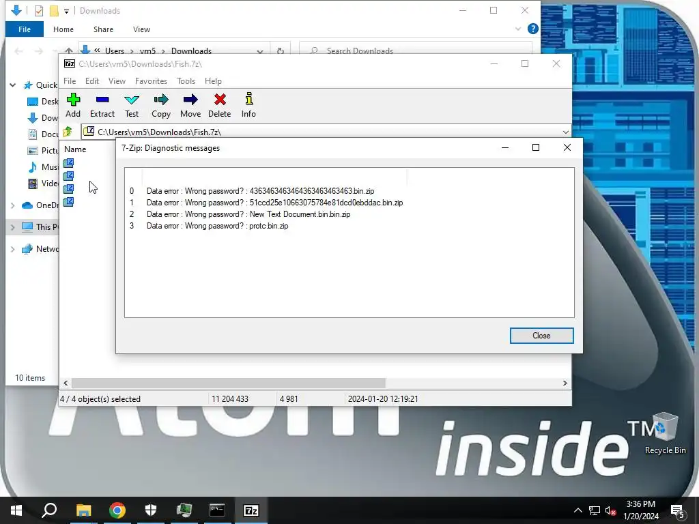Switch to Explorer Home ribbon tab
Image resolution: width=699 pixels, height=524 pixels.
tap(63, 29)
